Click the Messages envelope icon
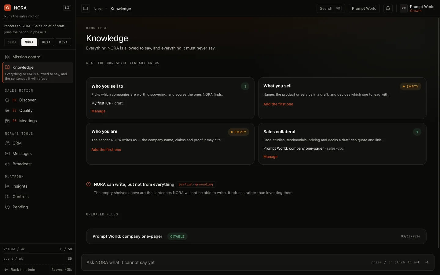 coord(7,154)
